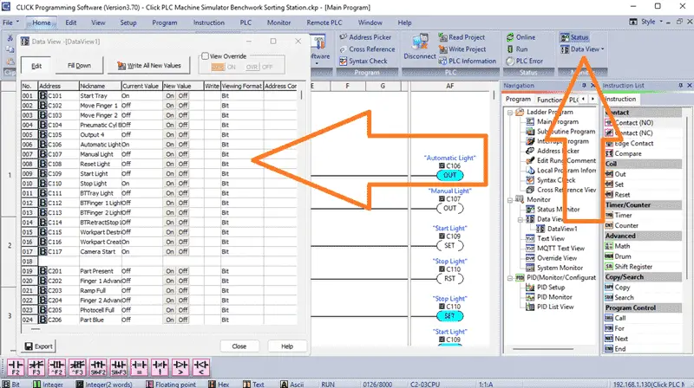The width and height of the screenshot is (694, 388).
Task: Open Data View Help
Action: [x=287, y=346]
